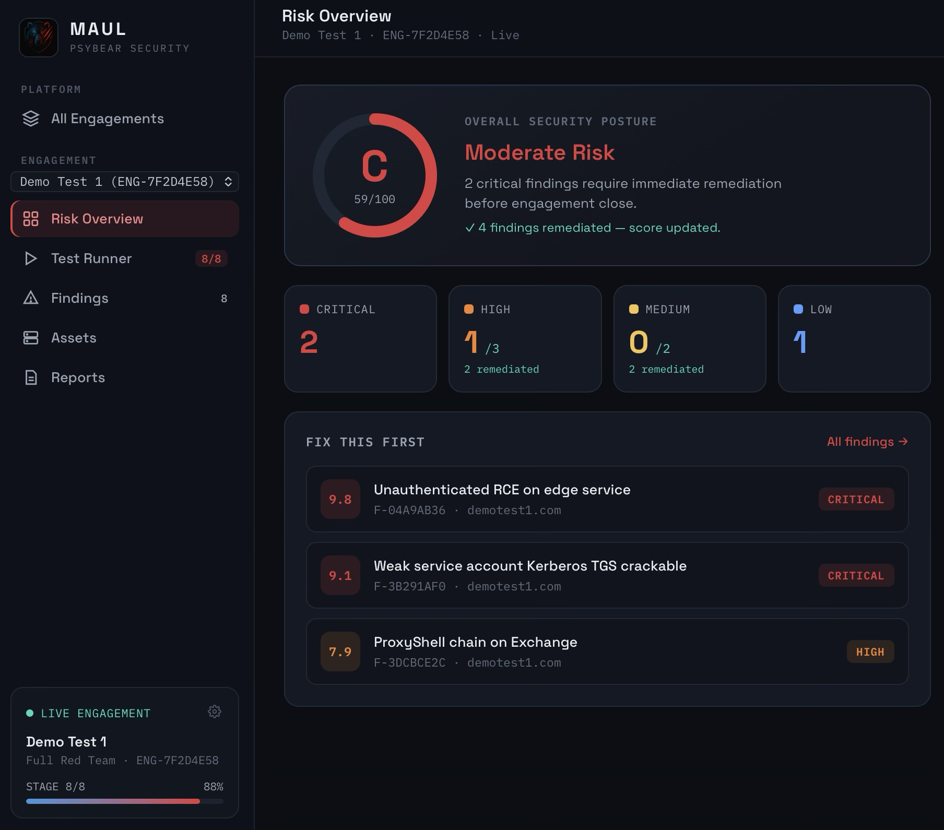Image resolution: width=944 pixels, height=830 pixels.
Task: Open the Critical findings card
Action: coord(360,339)
